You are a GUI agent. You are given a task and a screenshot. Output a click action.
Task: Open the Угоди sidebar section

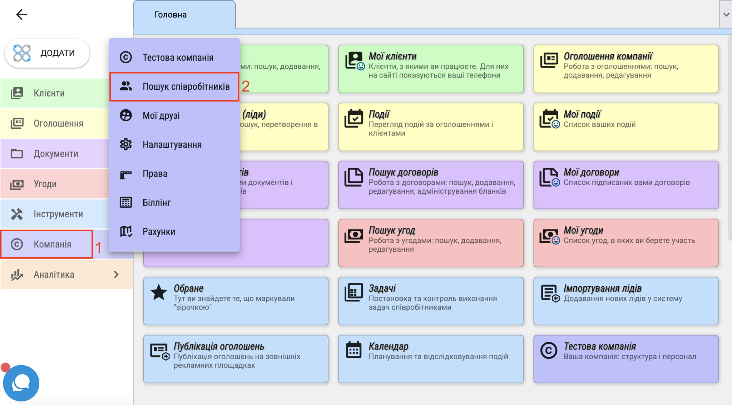tap(54, 184)
